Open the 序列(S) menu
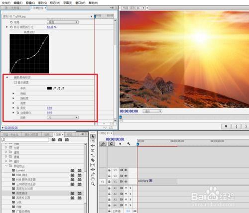The height and width of the screenshot is (213, 249). (x=42, y=2)
